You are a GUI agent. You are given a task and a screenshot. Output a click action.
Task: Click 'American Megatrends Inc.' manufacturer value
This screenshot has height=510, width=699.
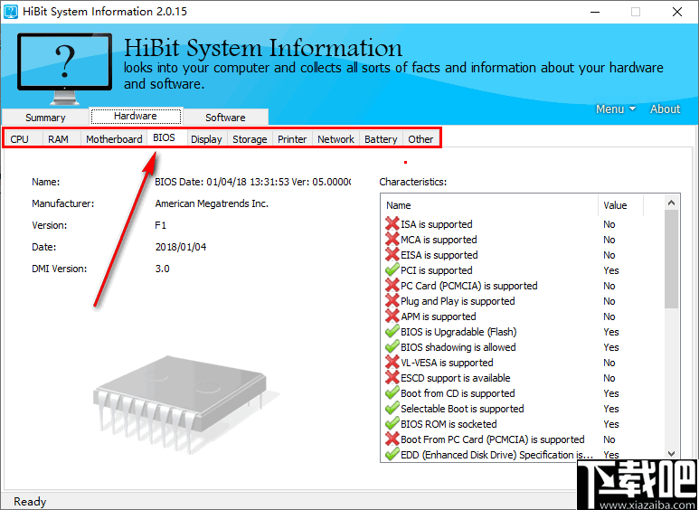212,203
